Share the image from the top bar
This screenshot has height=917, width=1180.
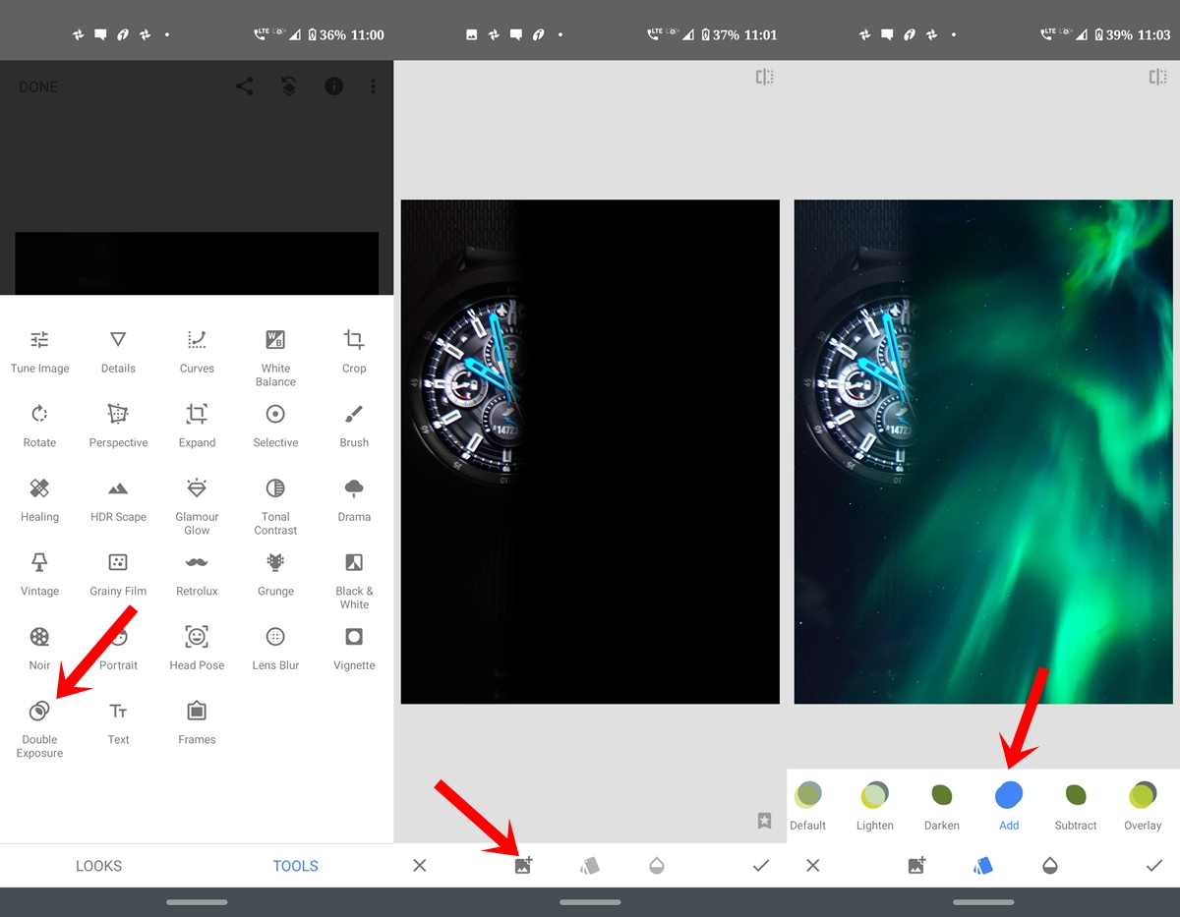pos(245,86)
